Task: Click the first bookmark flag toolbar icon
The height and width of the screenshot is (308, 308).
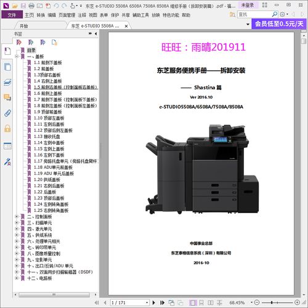Action: [19, 43]
